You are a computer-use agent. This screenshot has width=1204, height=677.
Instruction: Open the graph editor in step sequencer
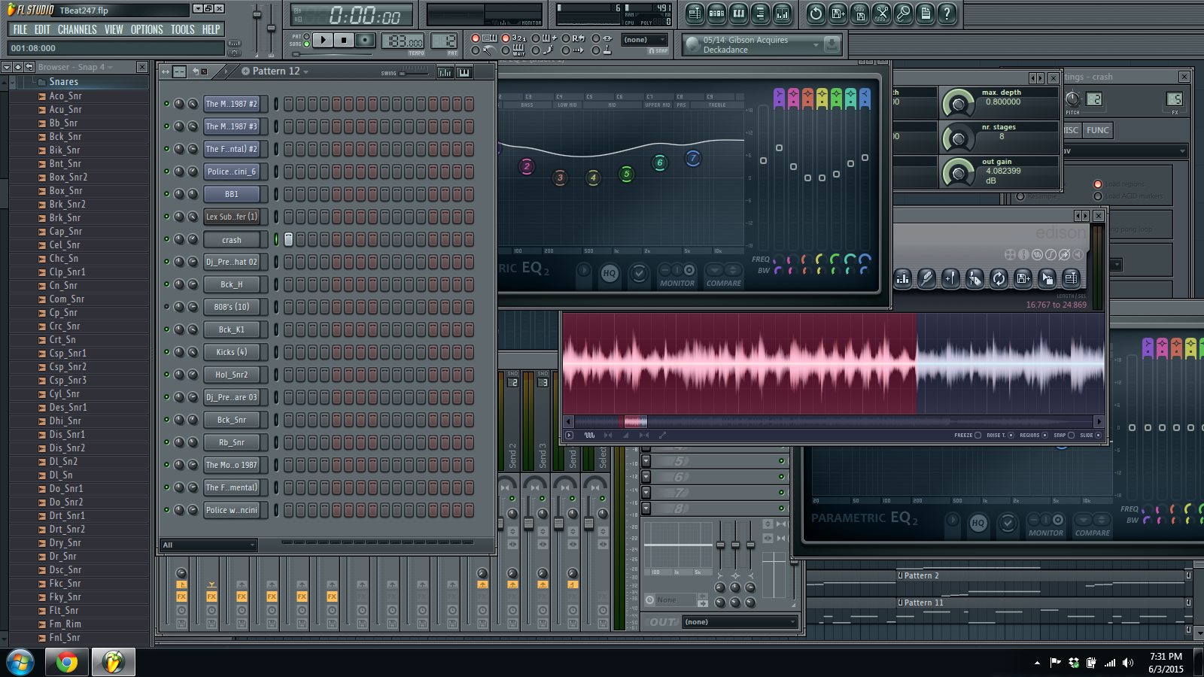[445, 72]
